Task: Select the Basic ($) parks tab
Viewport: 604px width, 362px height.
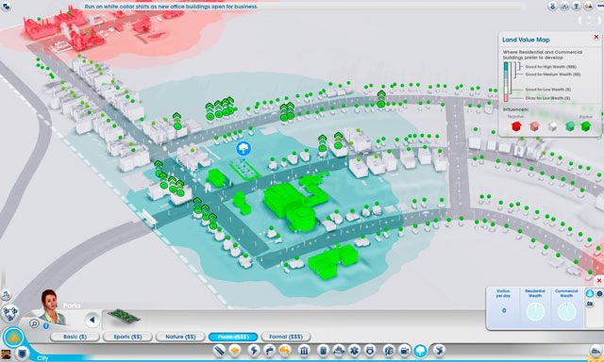Action: pyautogui.click(x=75, y=337)
